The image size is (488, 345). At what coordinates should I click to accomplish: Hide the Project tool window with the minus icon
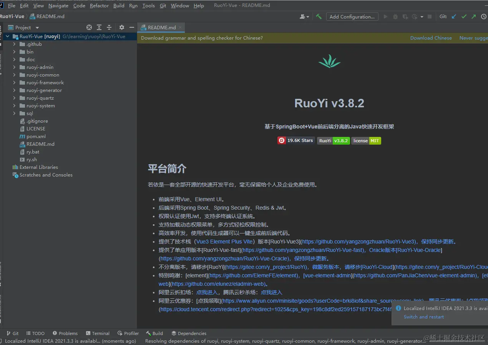[x=132, y=27]
